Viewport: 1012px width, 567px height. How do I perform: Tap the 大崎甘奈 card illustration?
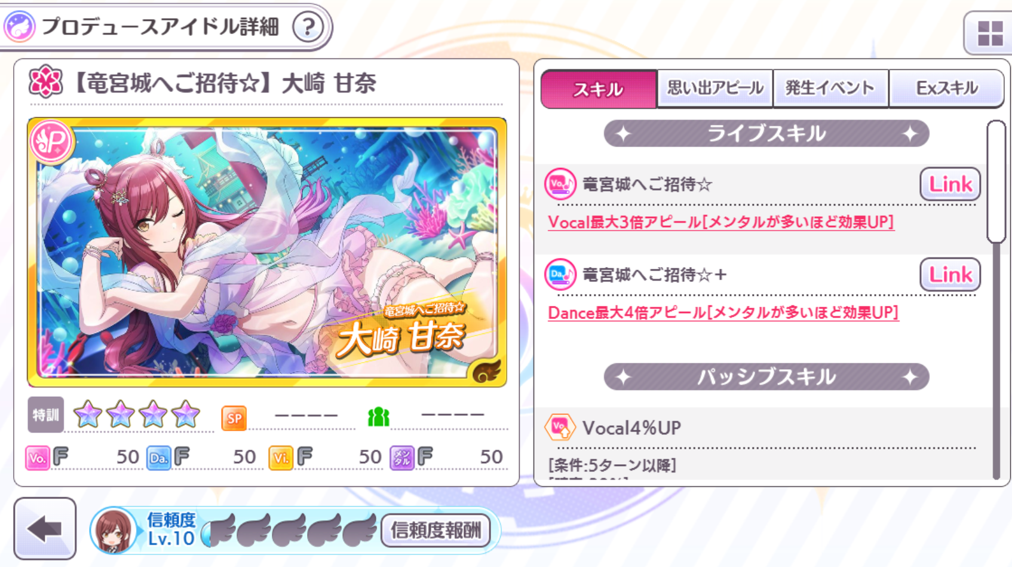click(x=267, y=252)
